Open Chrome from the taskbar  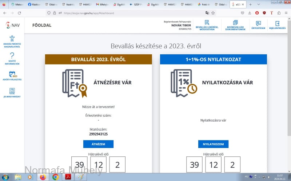coord(55,177)
